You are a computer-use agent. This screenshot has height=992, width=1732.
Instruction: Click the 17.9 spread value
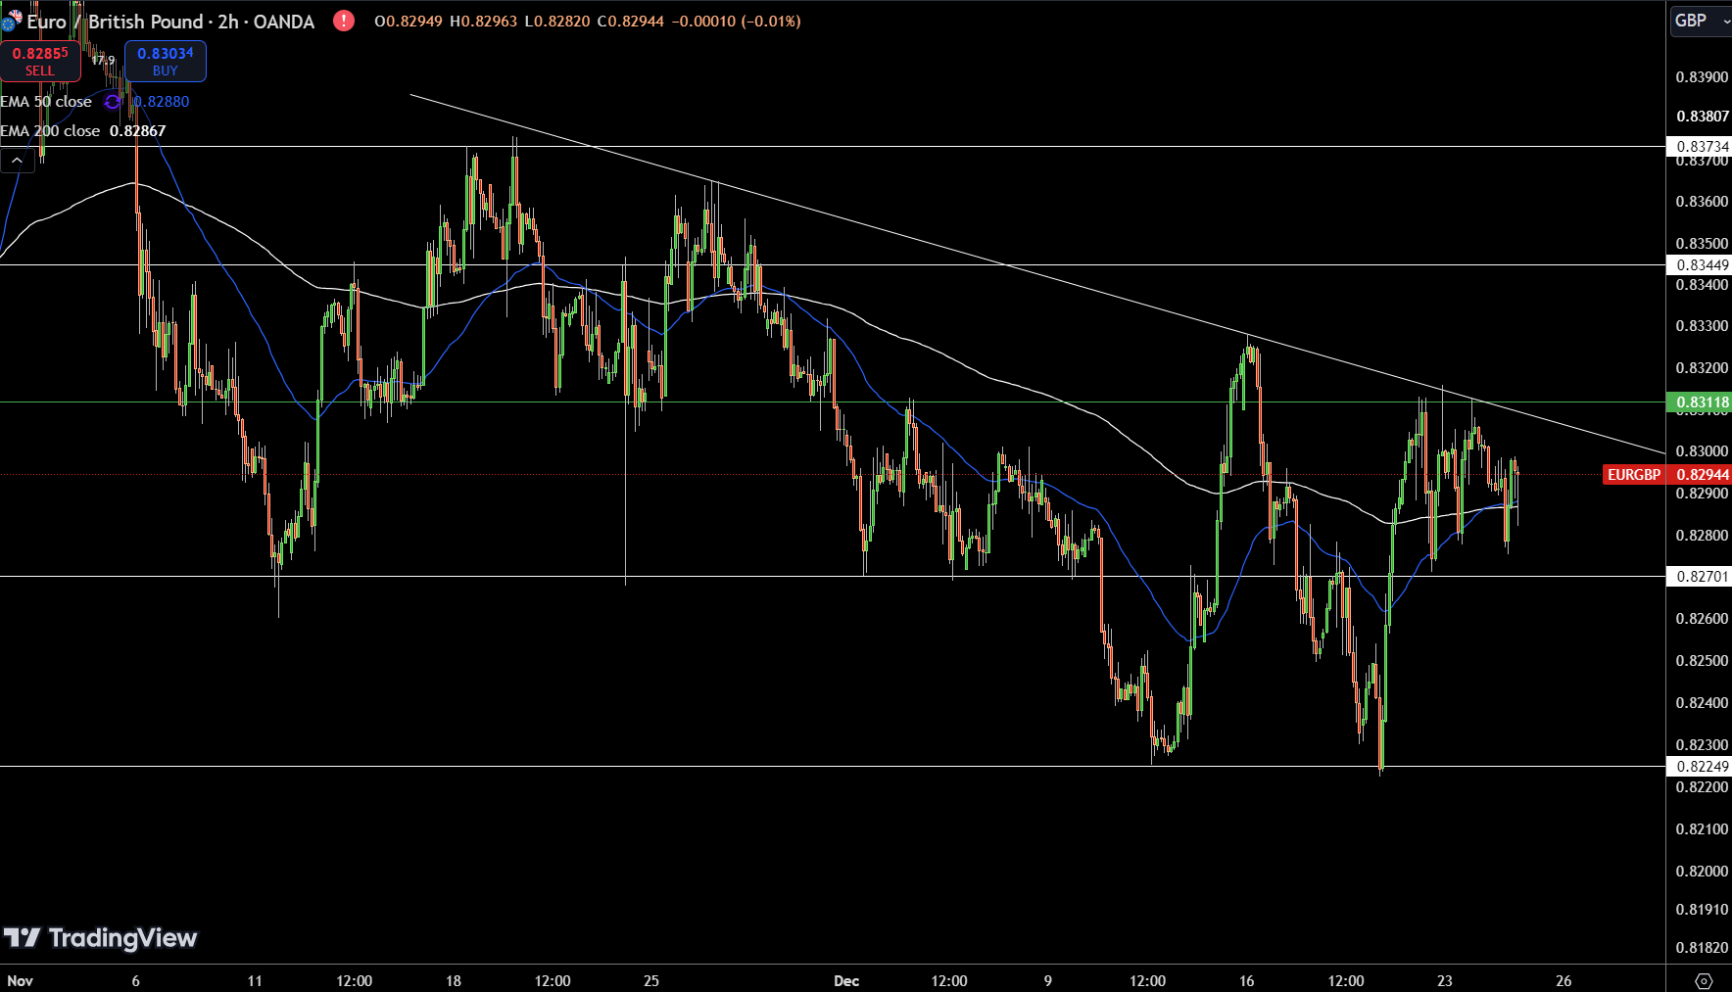pyautogui.click(x=103, y=61)
